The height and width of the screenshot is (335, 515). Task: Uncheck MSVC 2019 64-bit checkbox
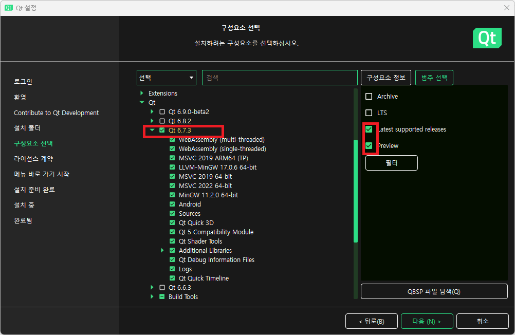(x=172, y=176)
